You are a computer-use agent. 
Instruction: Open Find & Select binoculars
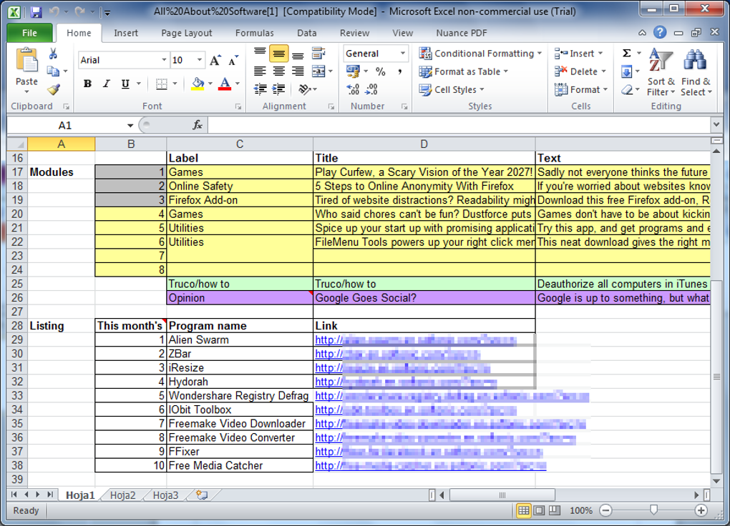tap(696, 73)
